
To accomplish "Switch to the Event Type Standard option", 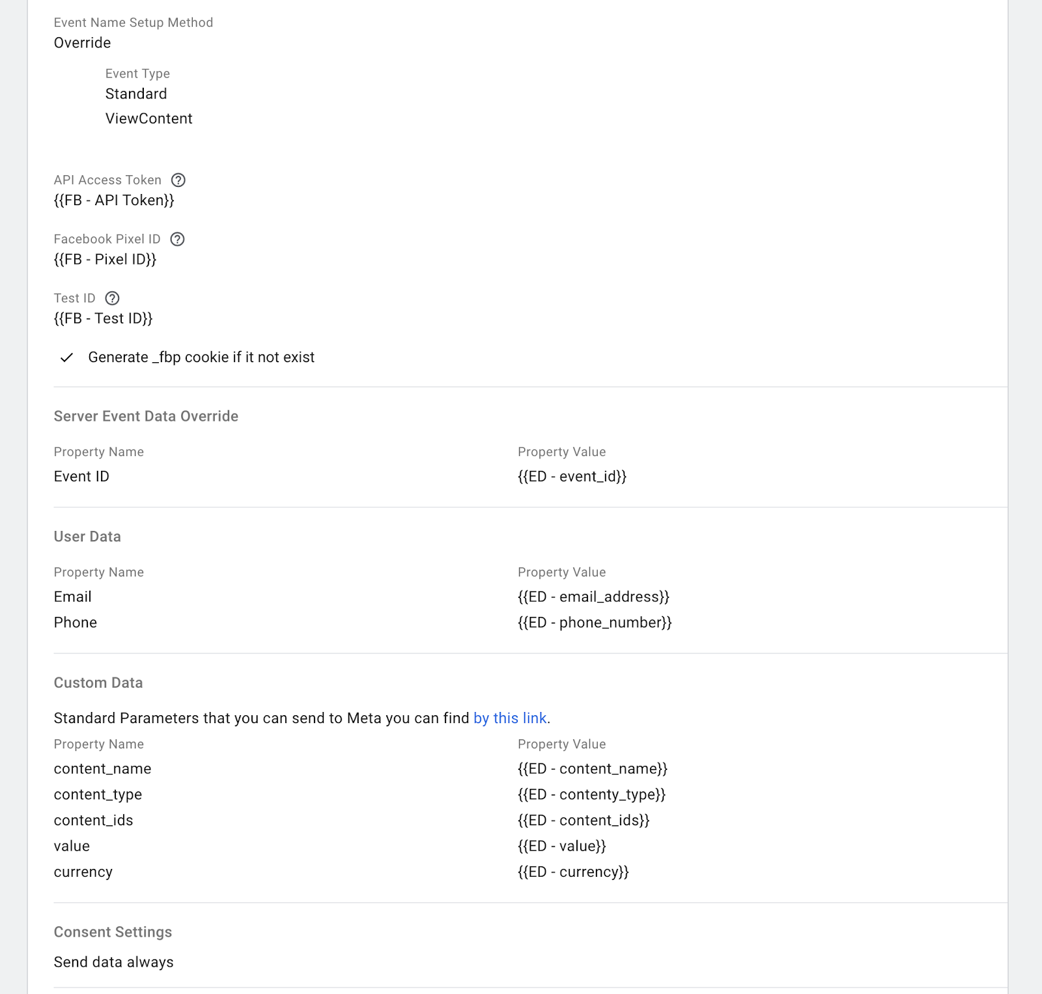I will (x=135, y=94).
